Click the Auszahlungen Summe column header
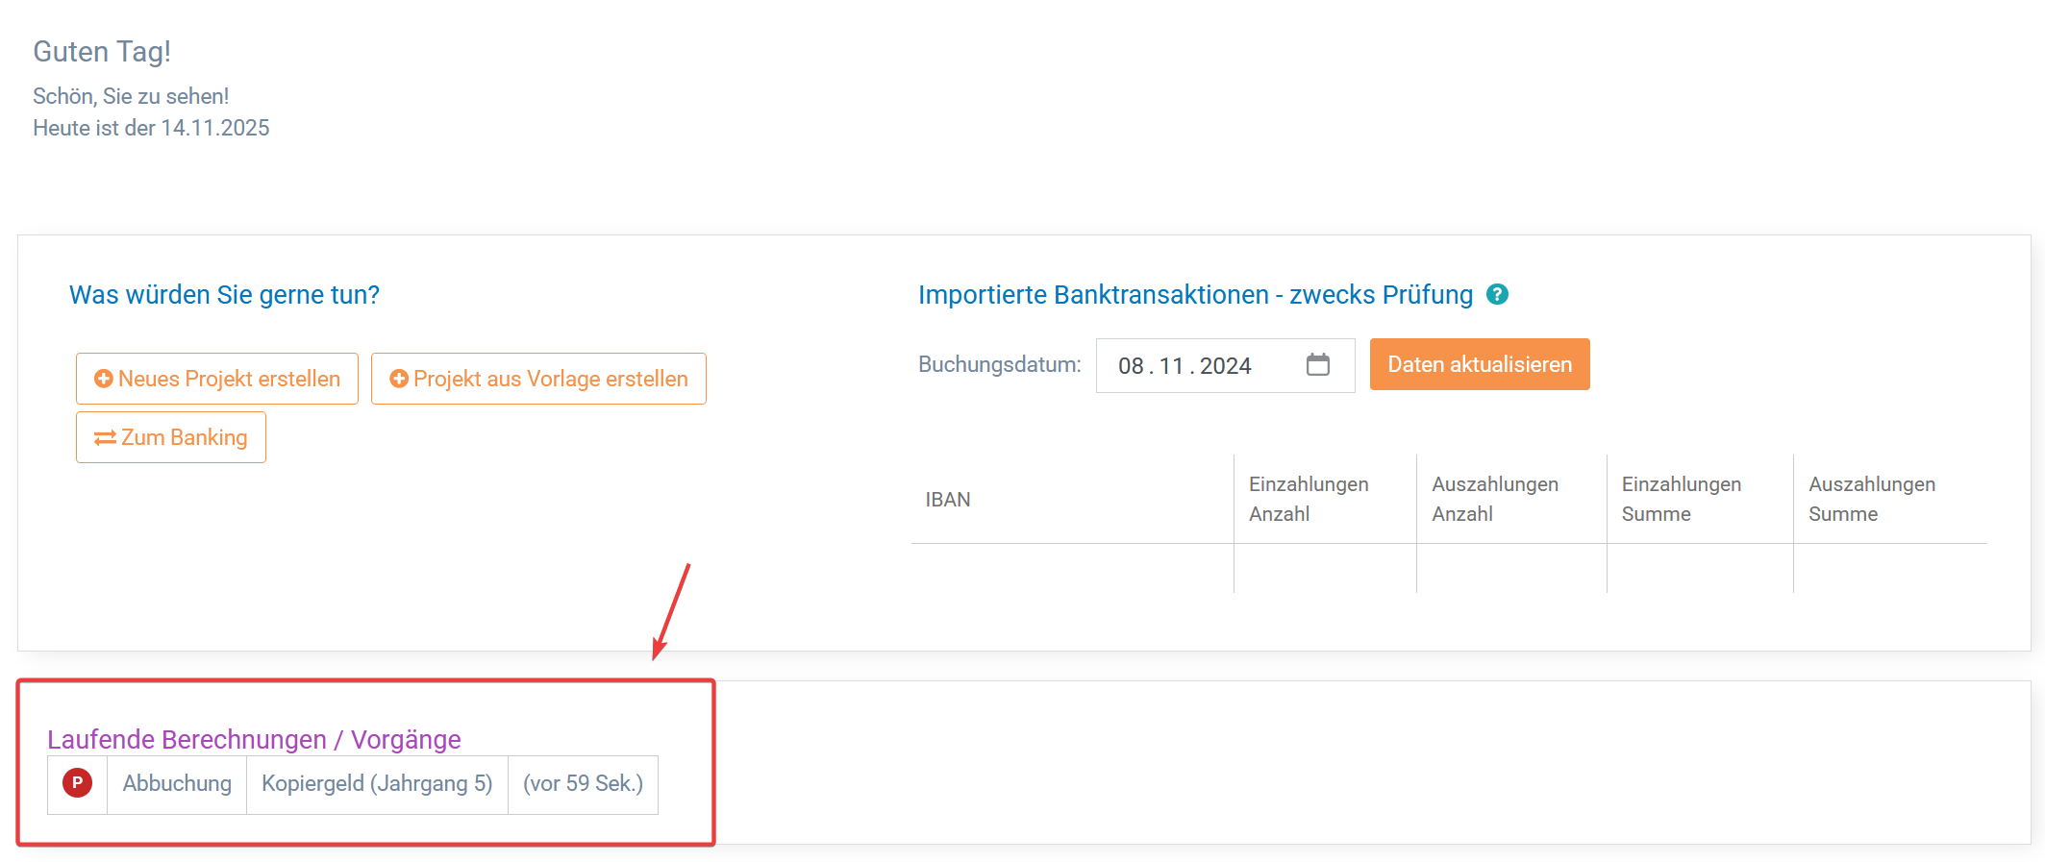Viewport: 2045px width, 862px height. pos(1872,499)
